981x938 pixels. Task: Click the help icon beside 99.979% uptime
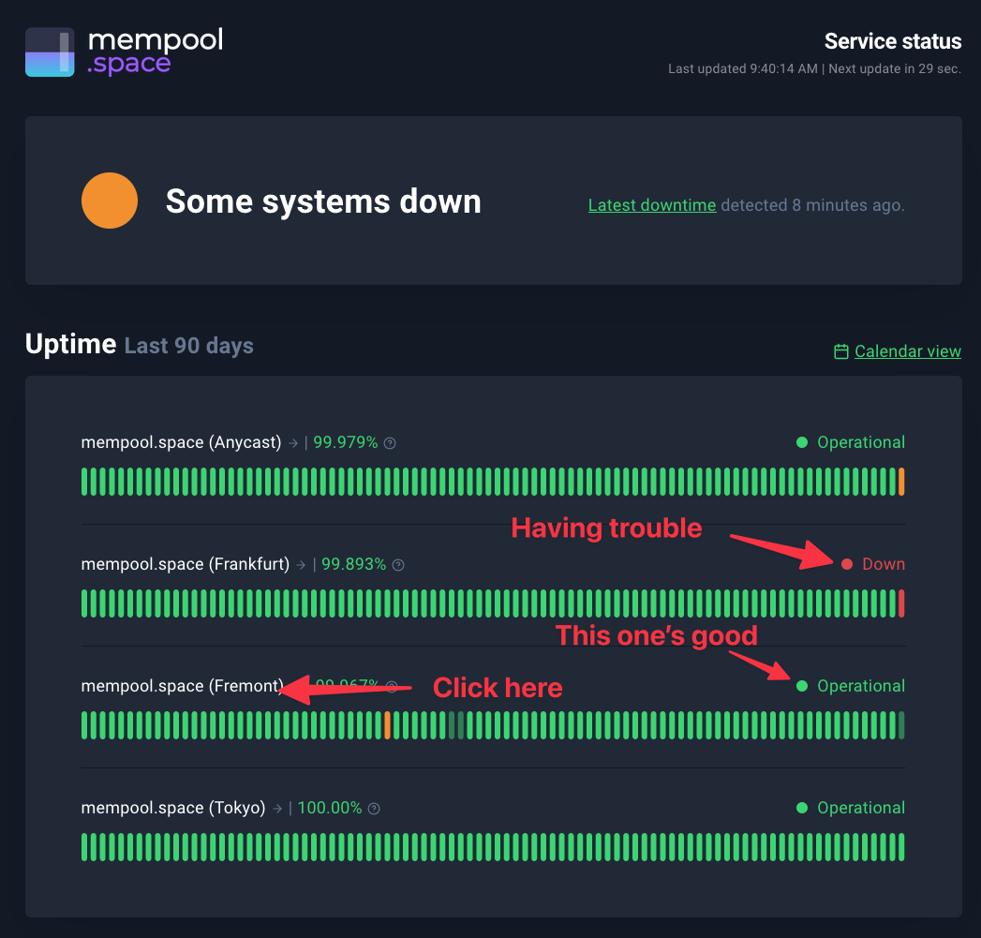tap(390, 443)
